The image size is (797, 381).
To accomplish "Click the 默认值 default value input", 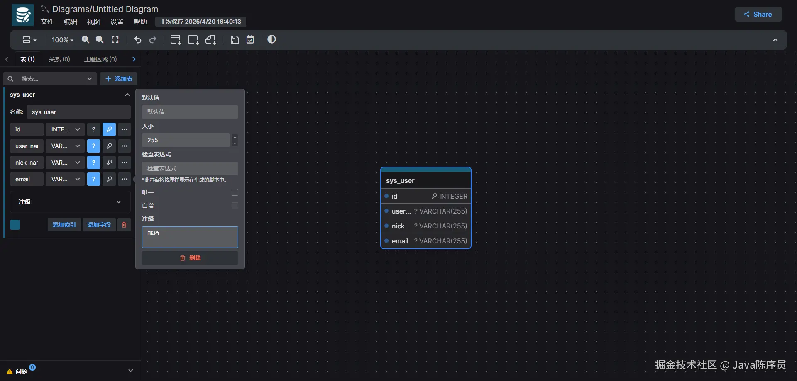I will (190, 112).
